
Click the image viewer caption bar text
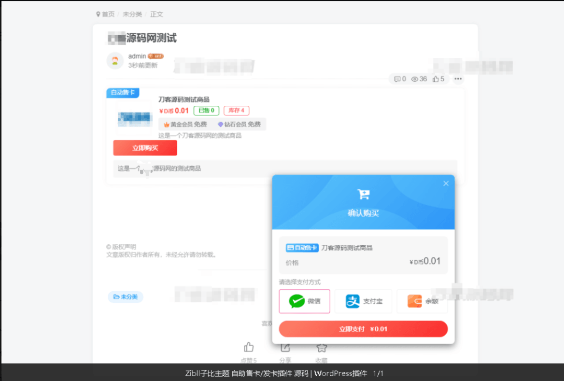284,373
